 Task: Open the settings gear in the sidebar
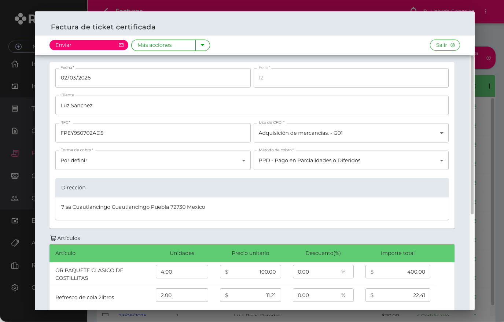click(x=15, y=288)
